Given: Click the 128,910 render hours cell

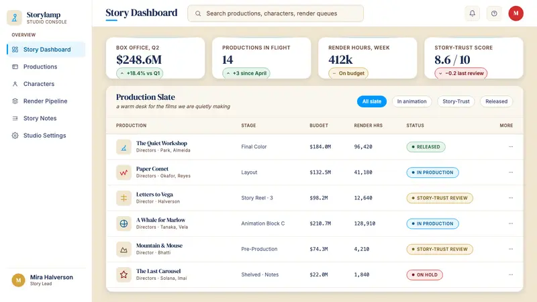Looking at the screenshot, I should (x=364, y=223).
